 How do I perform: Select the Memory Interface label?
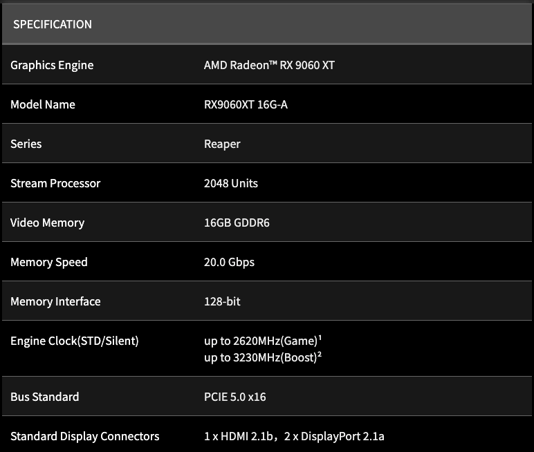tap(55, 301)
